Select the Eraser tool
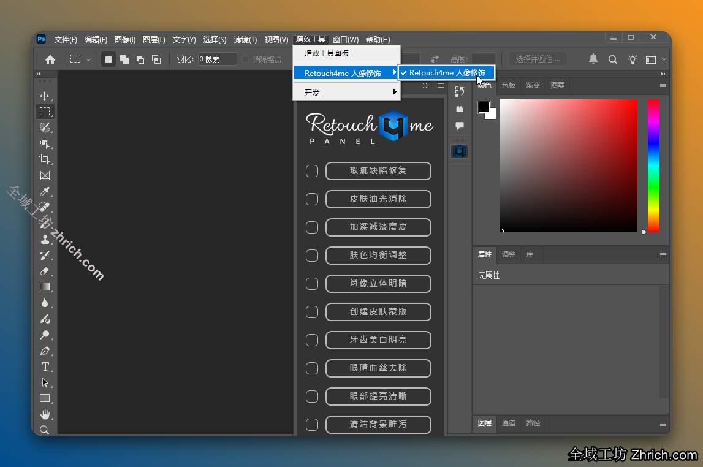Viewport: 703px width, 467px height. point(44,271)
